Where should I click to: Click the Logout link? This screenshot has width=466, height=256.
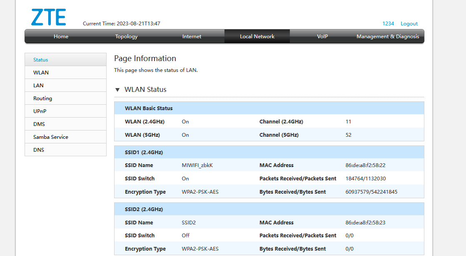(x=409, y=24)
